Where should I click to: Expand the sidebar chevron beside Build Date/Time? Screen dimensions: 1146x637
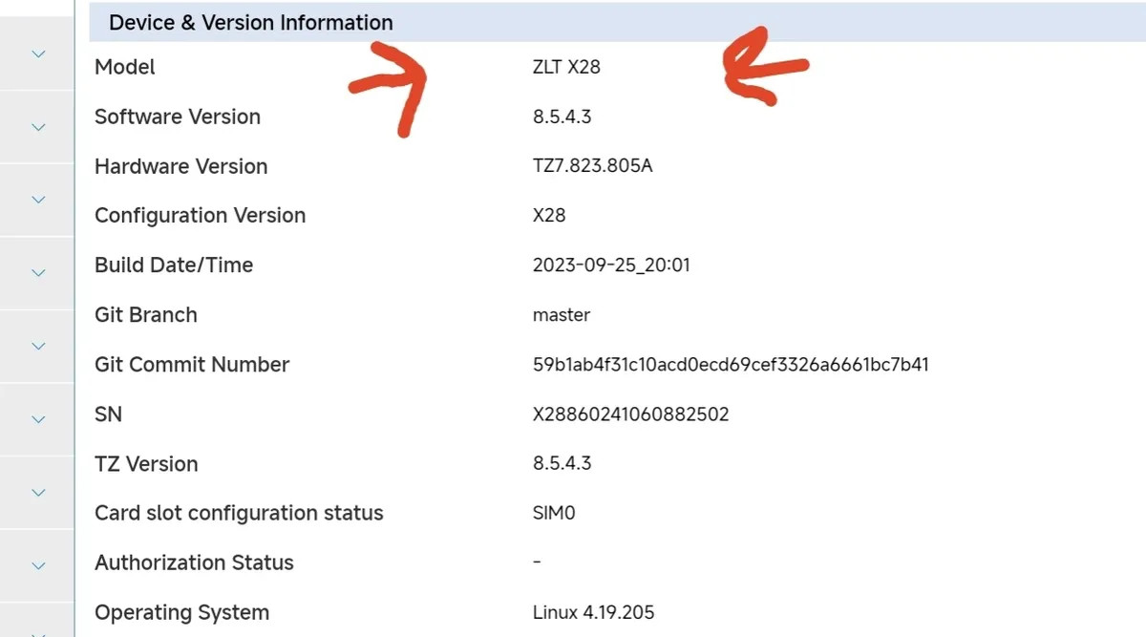coord(39,273)
